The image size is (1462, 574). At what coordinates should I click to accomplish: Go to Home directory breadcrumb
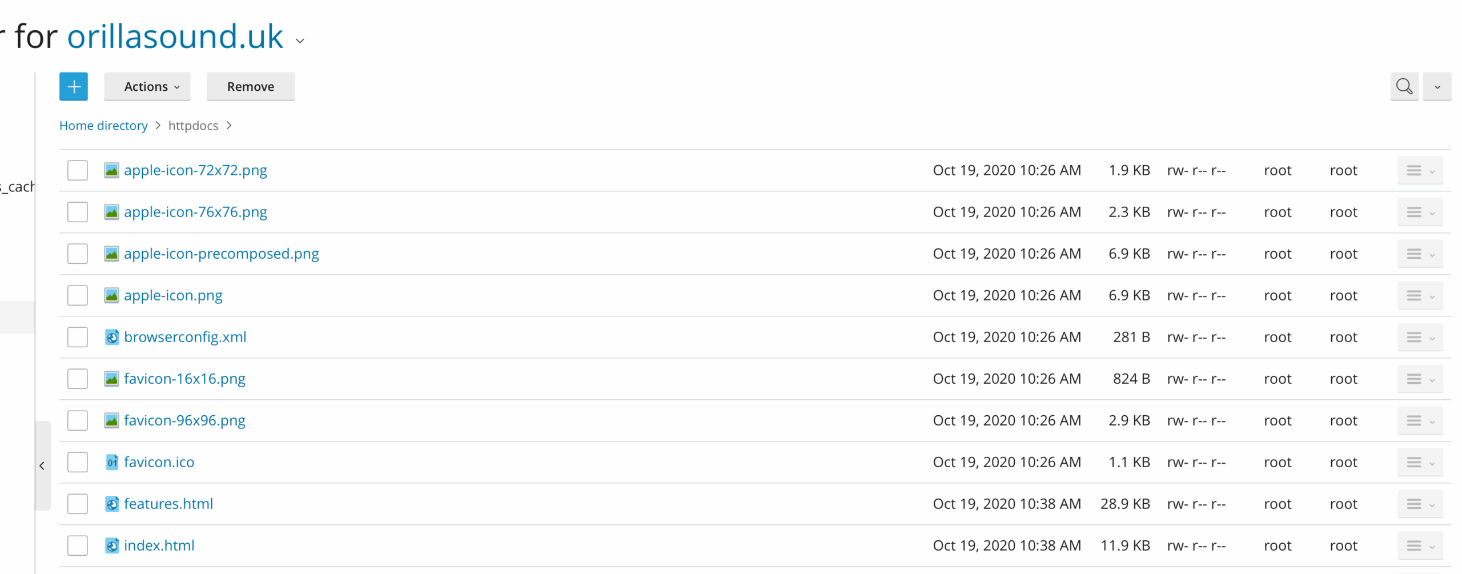103,126
